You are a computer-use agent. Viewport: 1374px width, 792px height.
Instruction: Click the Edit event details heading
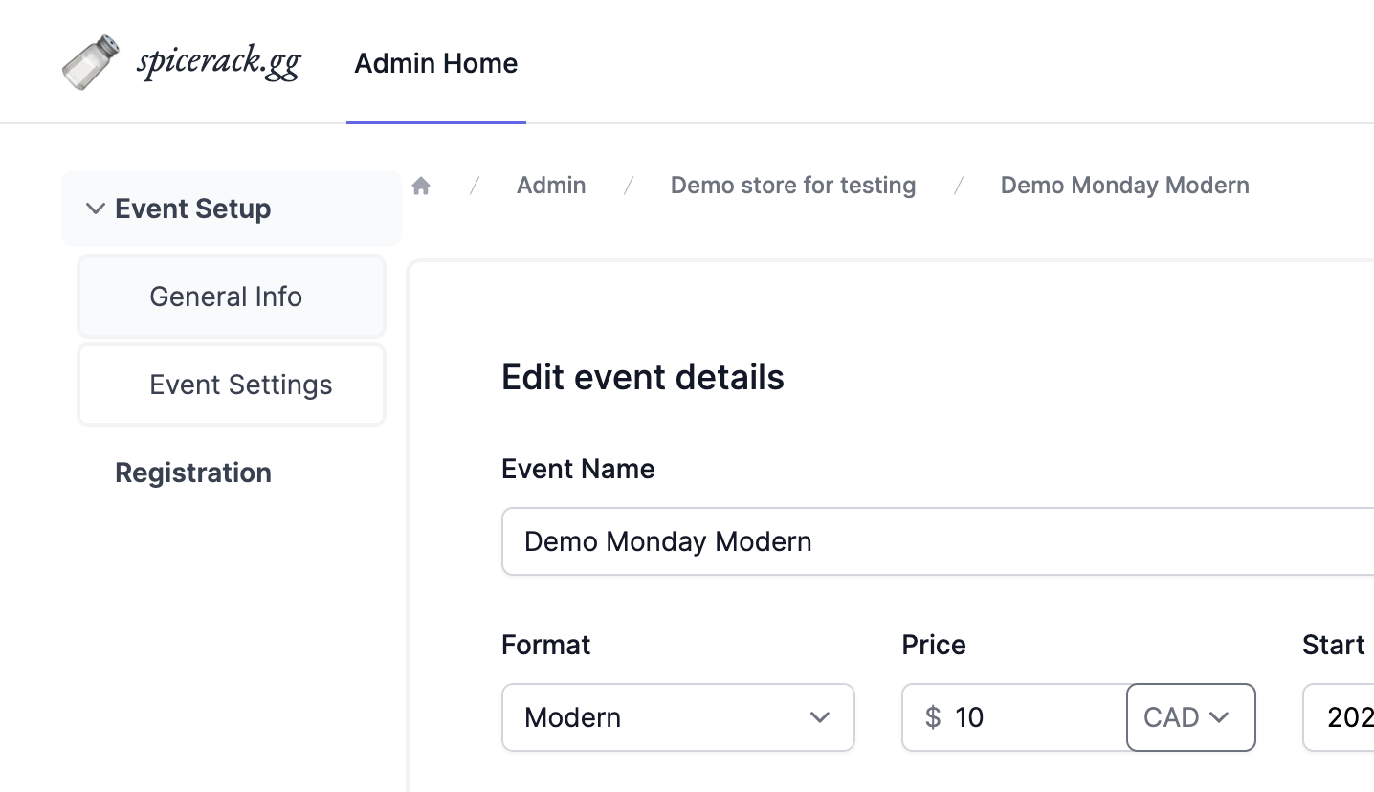pyautogui.click(x=643, y=378)
